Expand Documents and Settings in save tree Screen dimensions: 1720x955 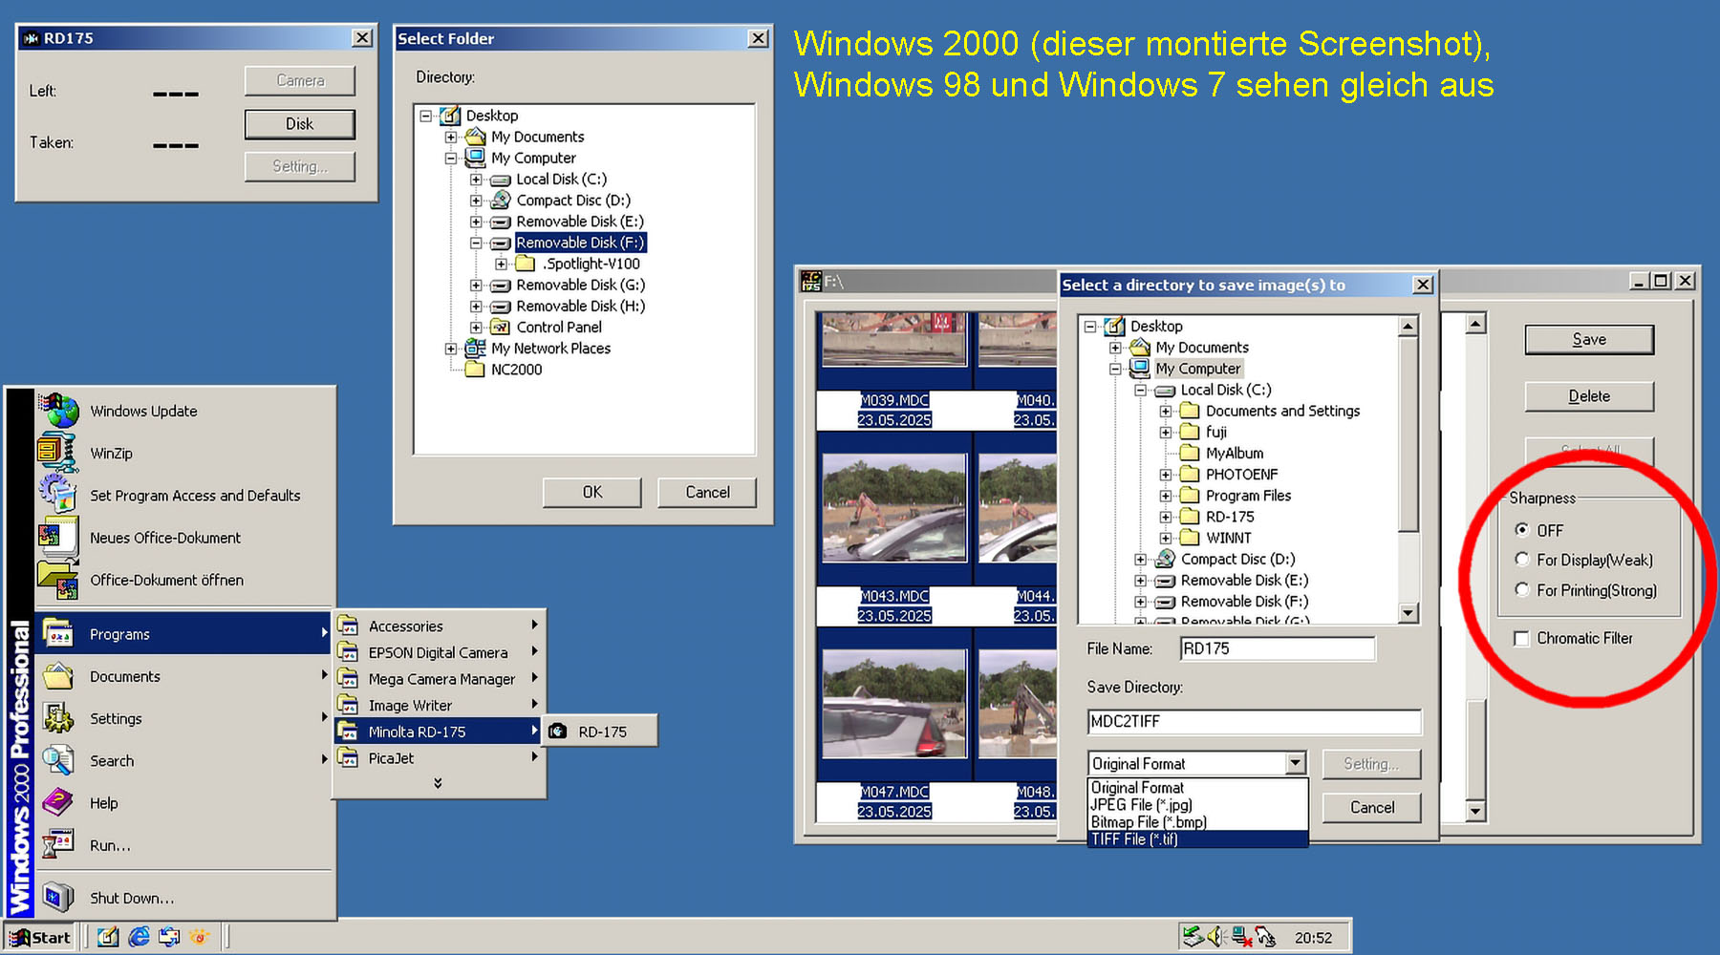[1165, 412]
